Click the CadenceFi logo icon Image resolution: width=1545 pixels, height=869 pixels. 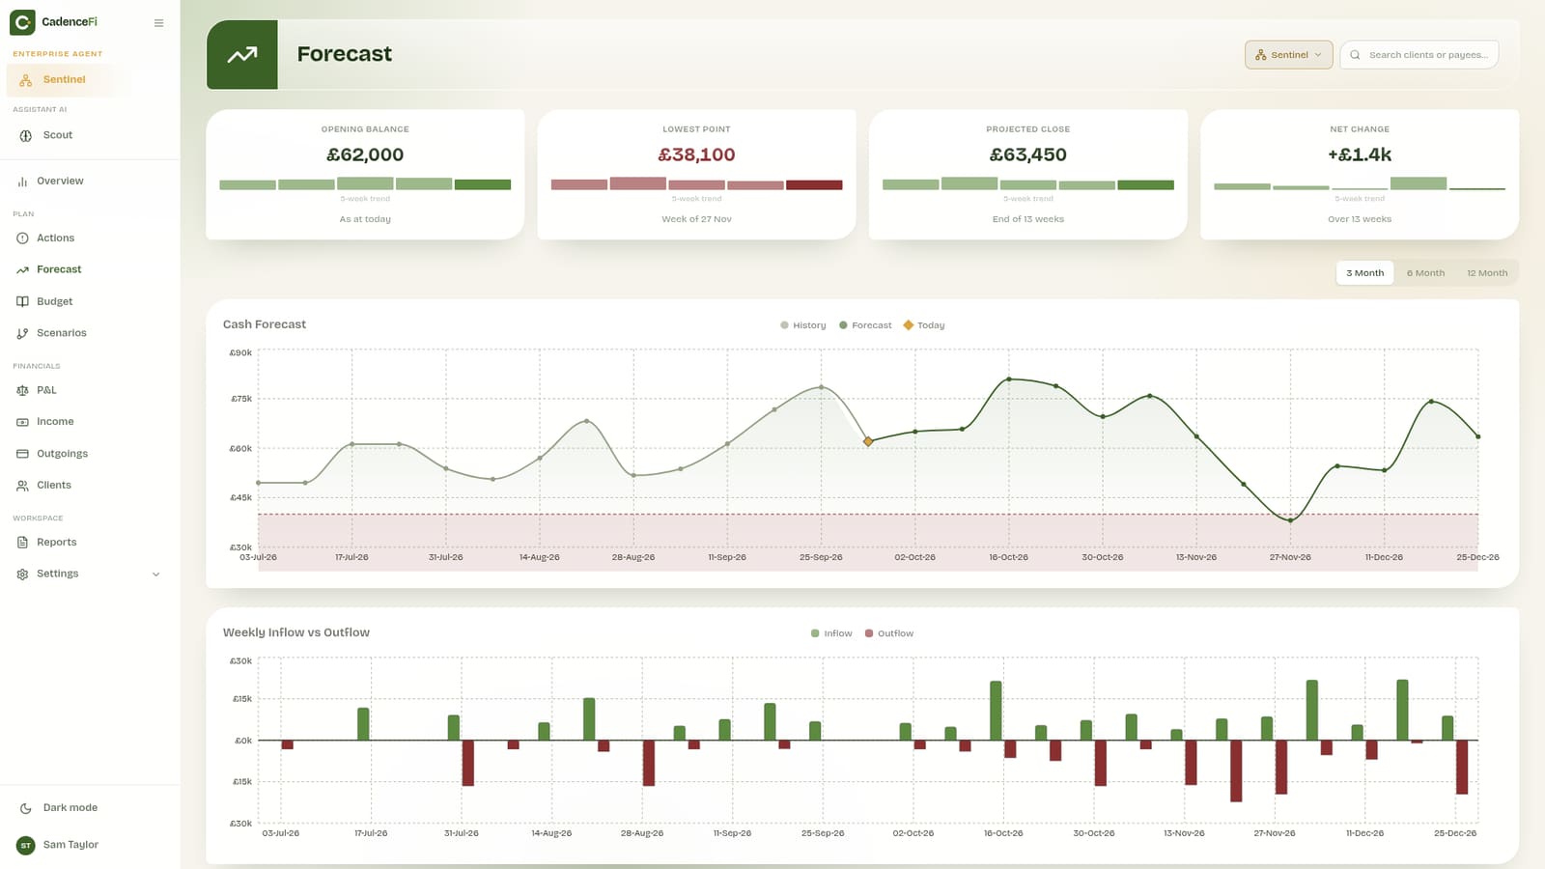pyautogui.click(x=22, y=21)
